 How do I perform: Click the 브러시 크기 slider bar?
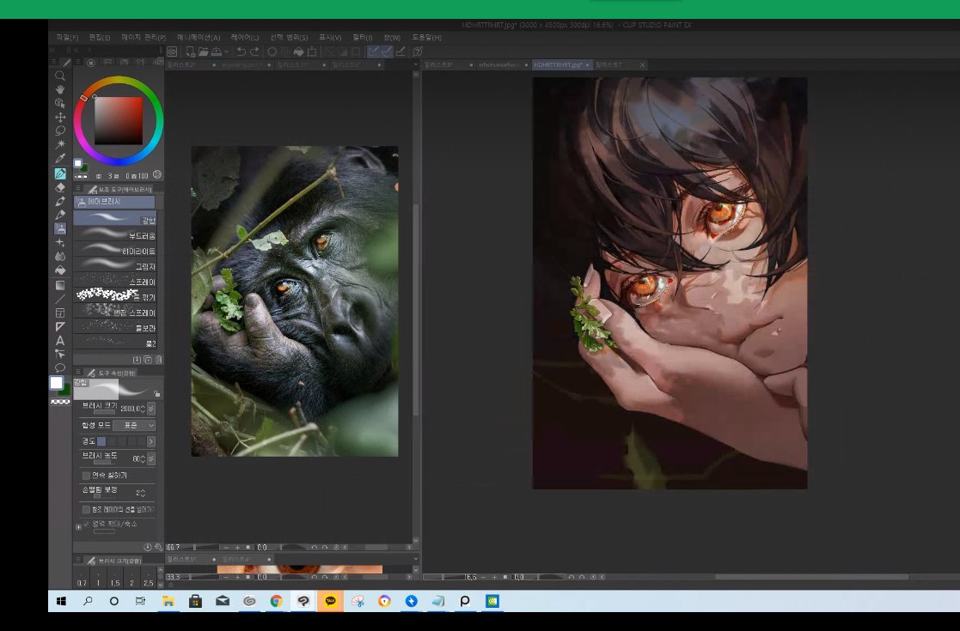tap(104, 413)
